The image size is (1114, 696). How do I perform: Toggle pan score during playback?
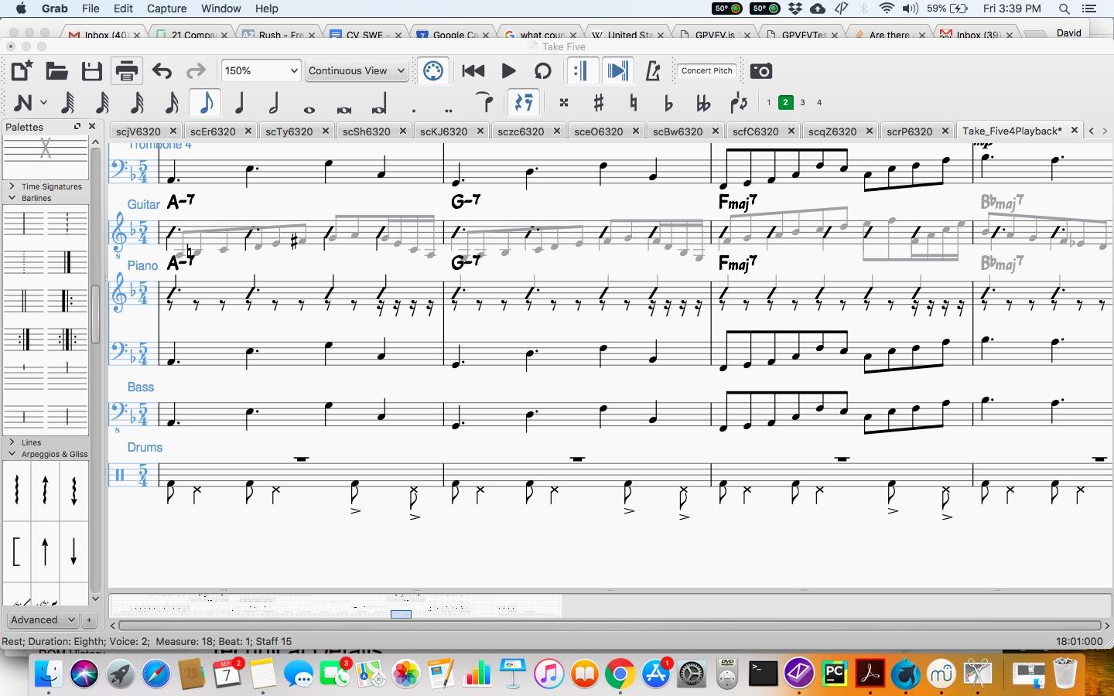point(617,71)
